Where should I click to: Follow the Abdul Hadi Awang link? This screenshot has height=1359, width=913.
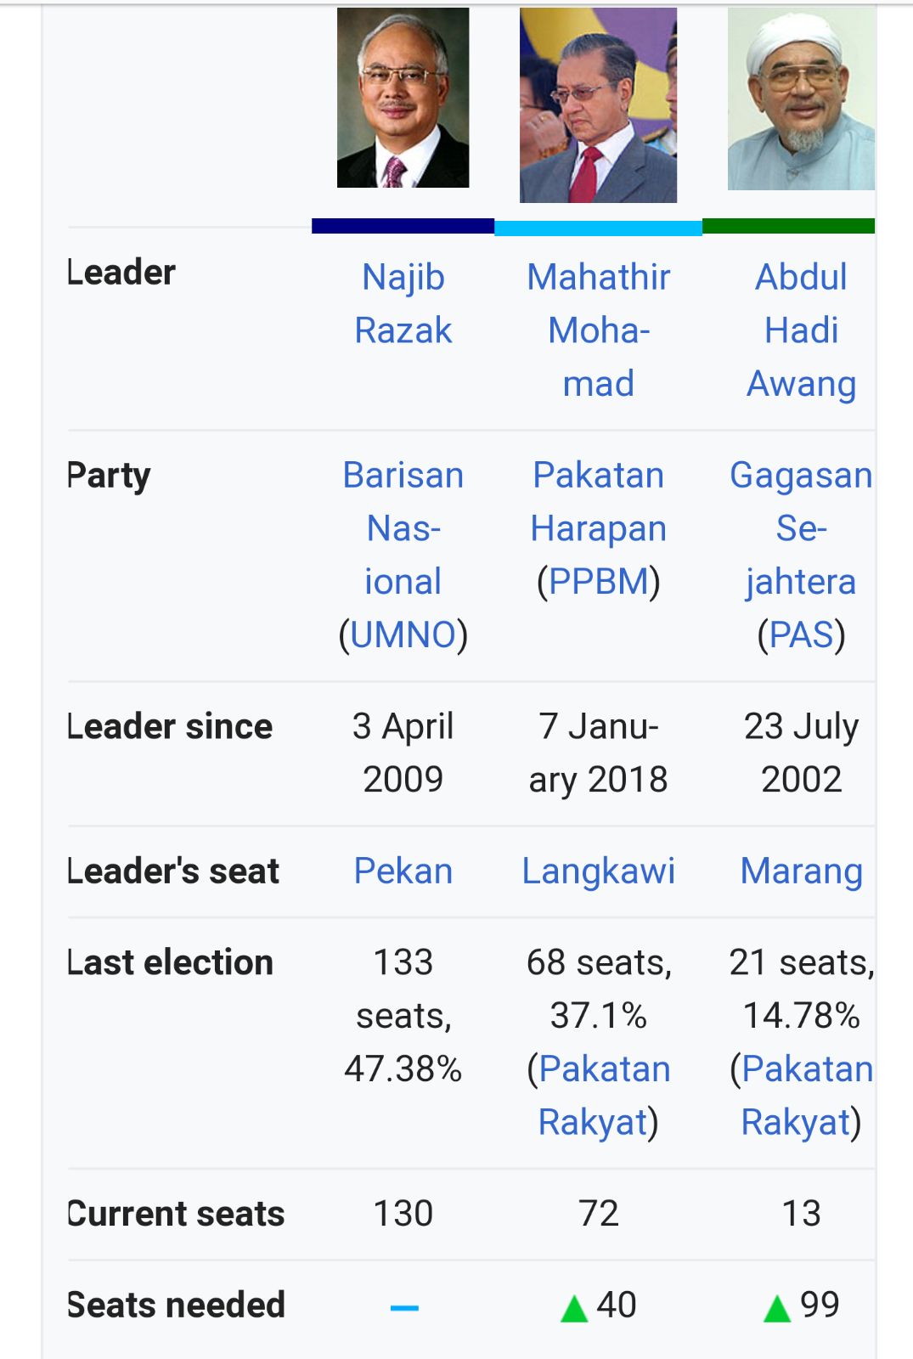(x=801, y=330)
